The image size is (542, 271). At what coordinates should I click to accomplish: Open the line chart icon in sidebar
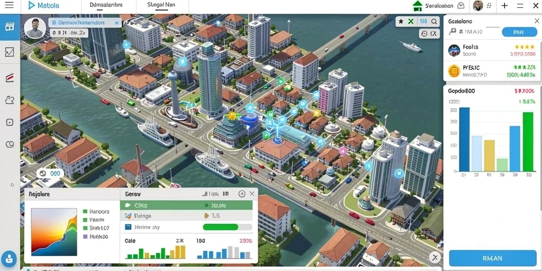pyautogui.click(x=10, y=52)
